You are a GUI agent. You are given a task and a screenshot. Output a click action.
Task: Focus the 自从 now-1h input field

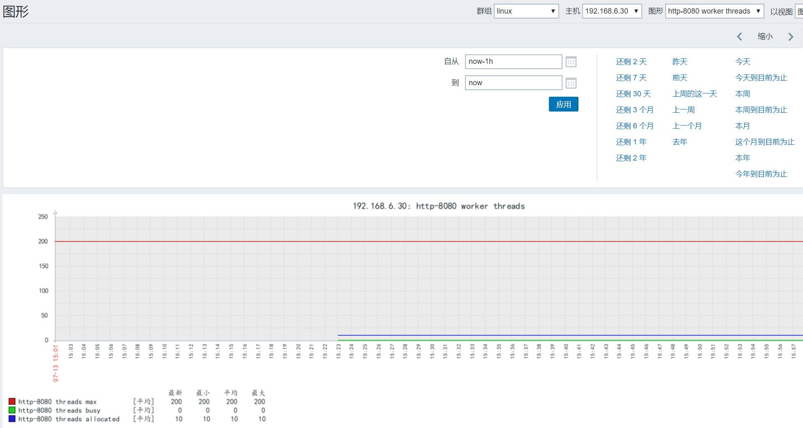tap(513, 61)
